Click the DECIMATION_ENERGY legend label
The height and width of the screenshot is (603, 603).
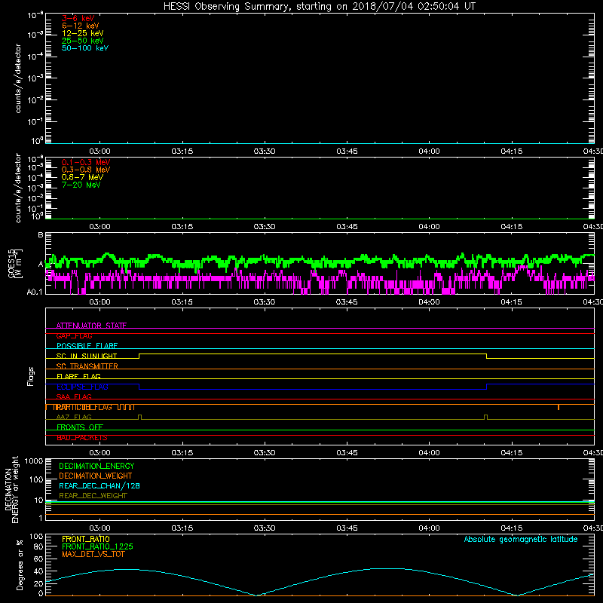96,466
